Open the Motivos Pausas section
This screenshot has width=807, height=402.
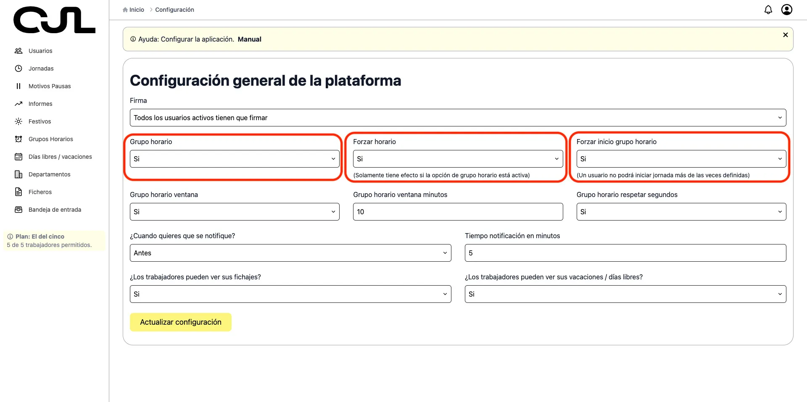tap(49, 86)
